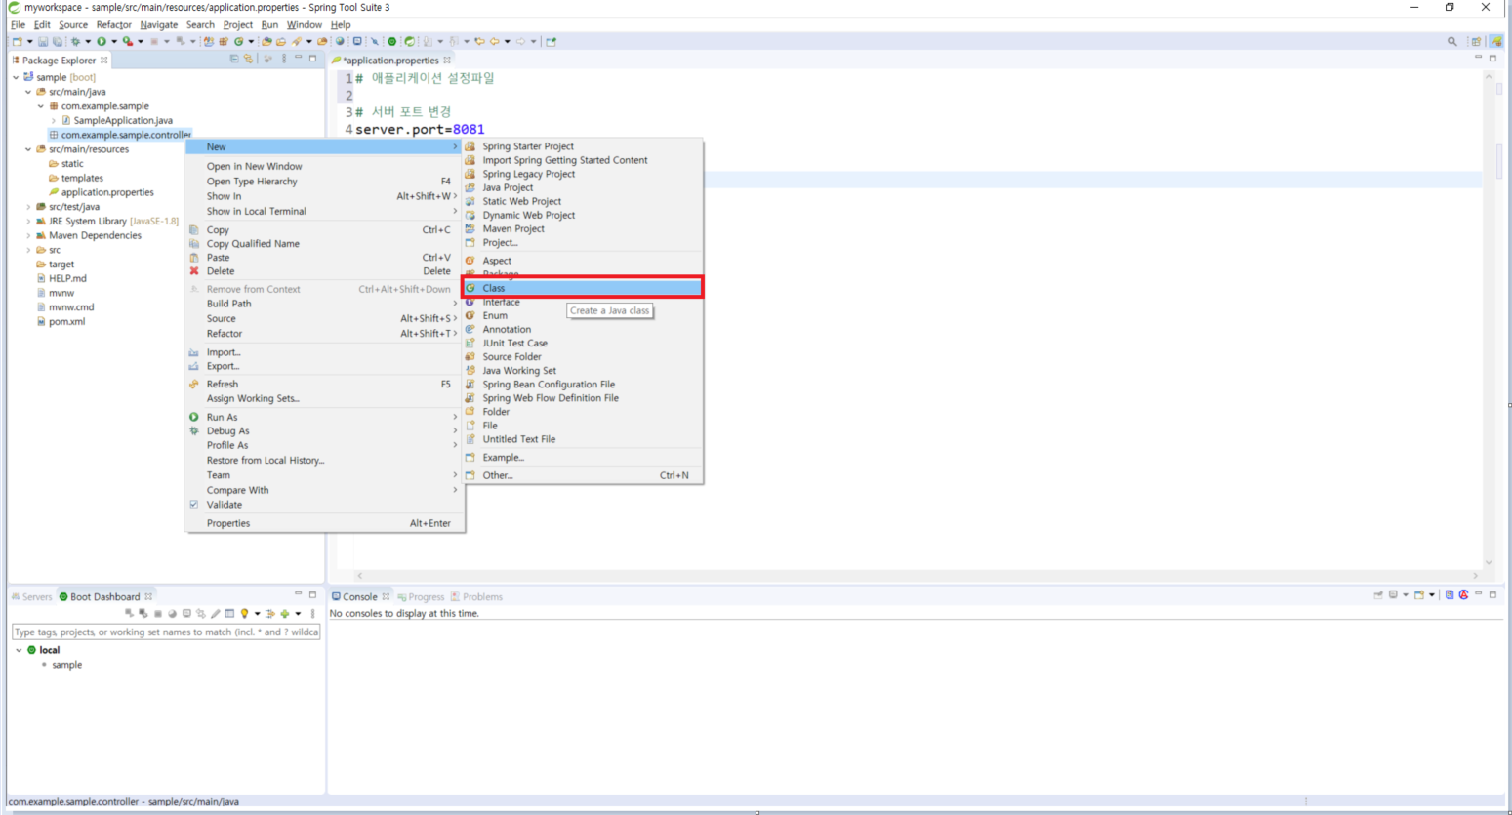The image size is (1512, 815).
Task: Click the Boot Dashboard green power icon in the toolbar
Action: (x=392, y=41)
